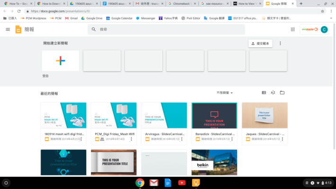336x189 pixels.
Task: Open the hexagon lightbulb presentation thumbnail
Action: point(63,162)
